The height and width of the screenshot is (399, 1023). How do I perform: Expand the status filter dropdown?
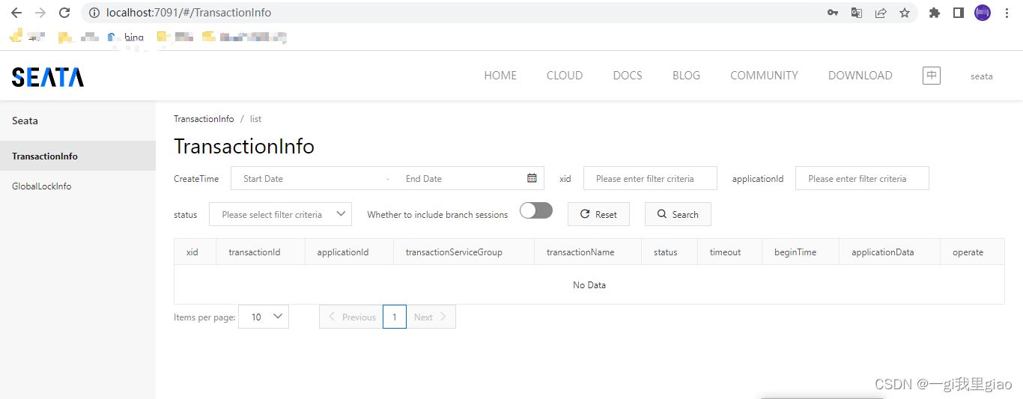280,214
